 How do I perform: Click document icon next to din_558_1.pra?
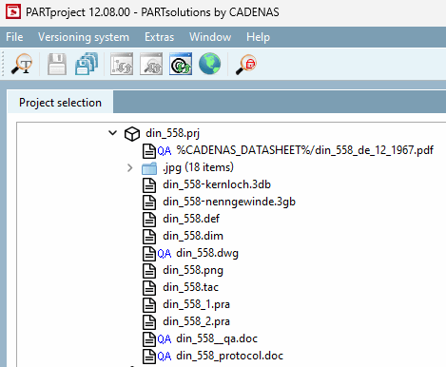tap(149, 305)
